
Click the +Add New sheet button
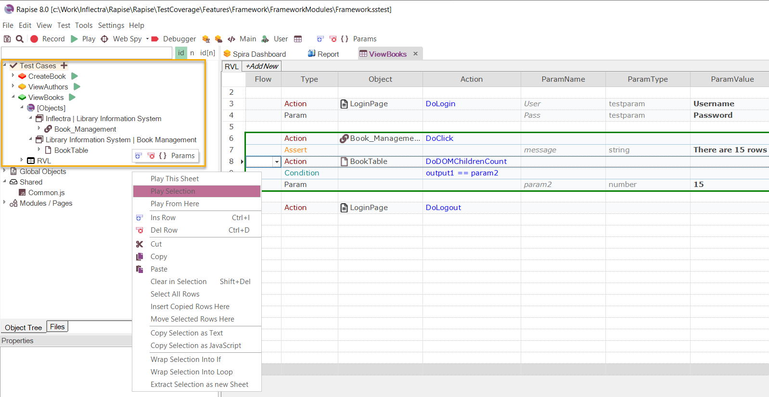pyautogui.click(x=262, y=66)
